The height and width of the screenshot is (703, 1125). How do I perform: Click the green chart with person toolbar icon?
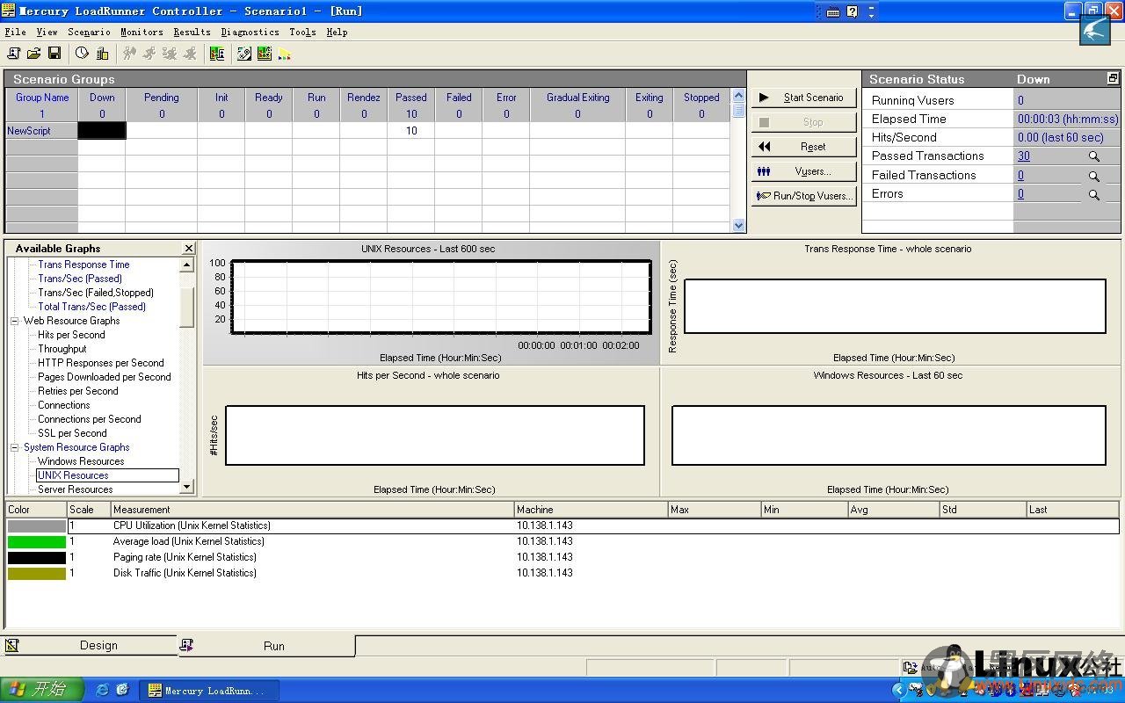[x=217, y=54]
